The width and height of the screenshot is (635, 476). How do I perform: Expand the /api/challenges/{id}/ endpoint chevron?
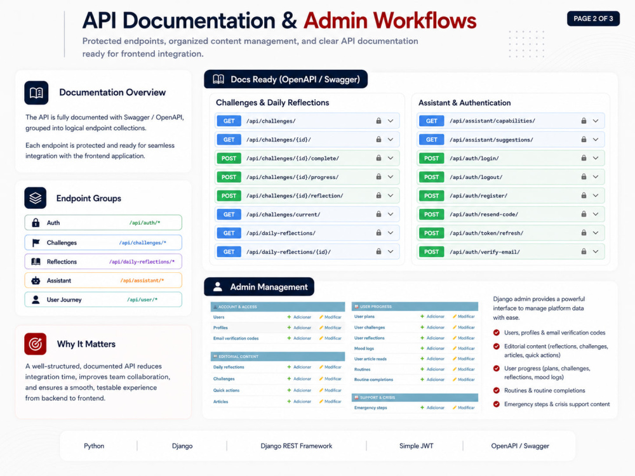391,139
